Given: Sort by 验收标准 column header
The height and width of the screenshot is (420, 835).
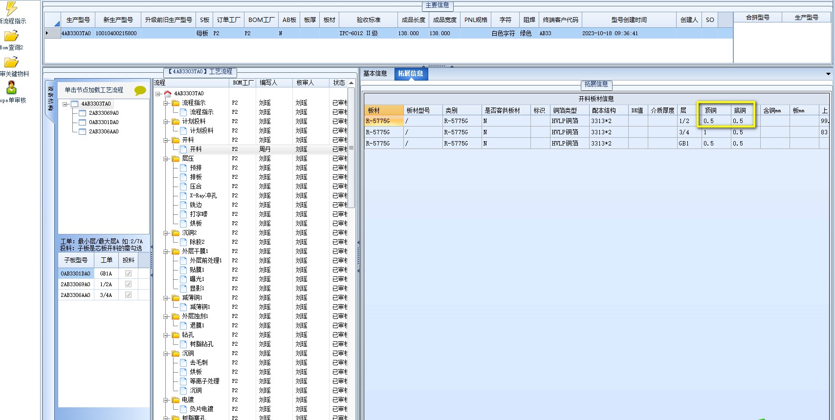Looking at the screenshot, I should (368, 20).
